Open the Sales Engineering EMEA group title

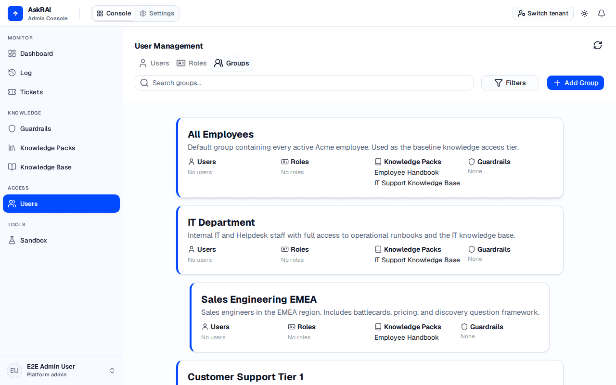tap(259, 299)
